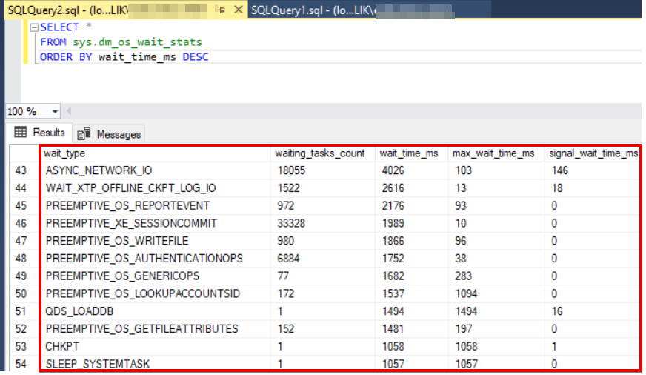Select row header 53
The width and height of the screenshot is (646, 375).
coord(21,347)
